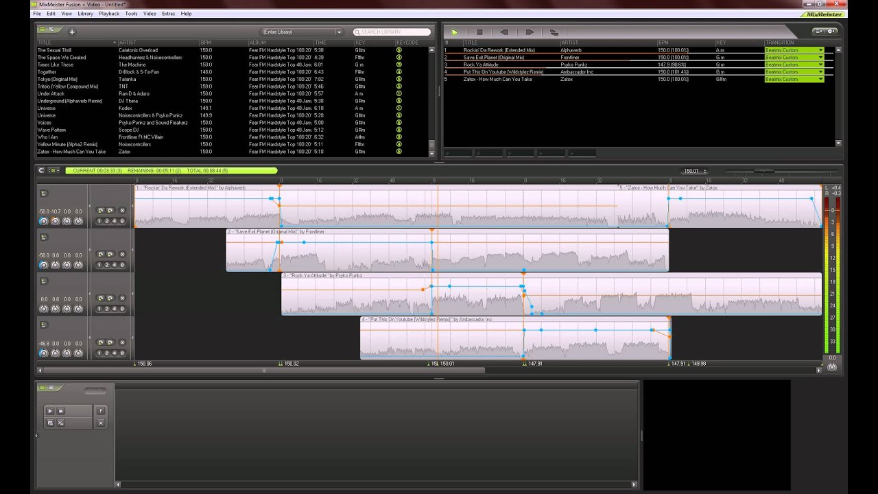Set track 3 loop length to 1
Viewport: 878px width, 494px height.
99,309
